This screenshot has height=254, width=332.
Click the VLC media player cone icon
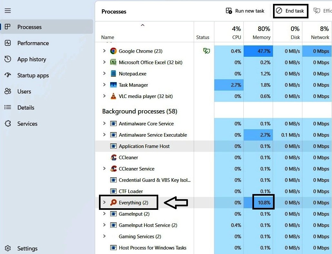[113, 96]
